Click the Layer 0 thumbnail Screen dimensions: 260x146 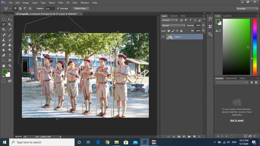pos(170,36)
